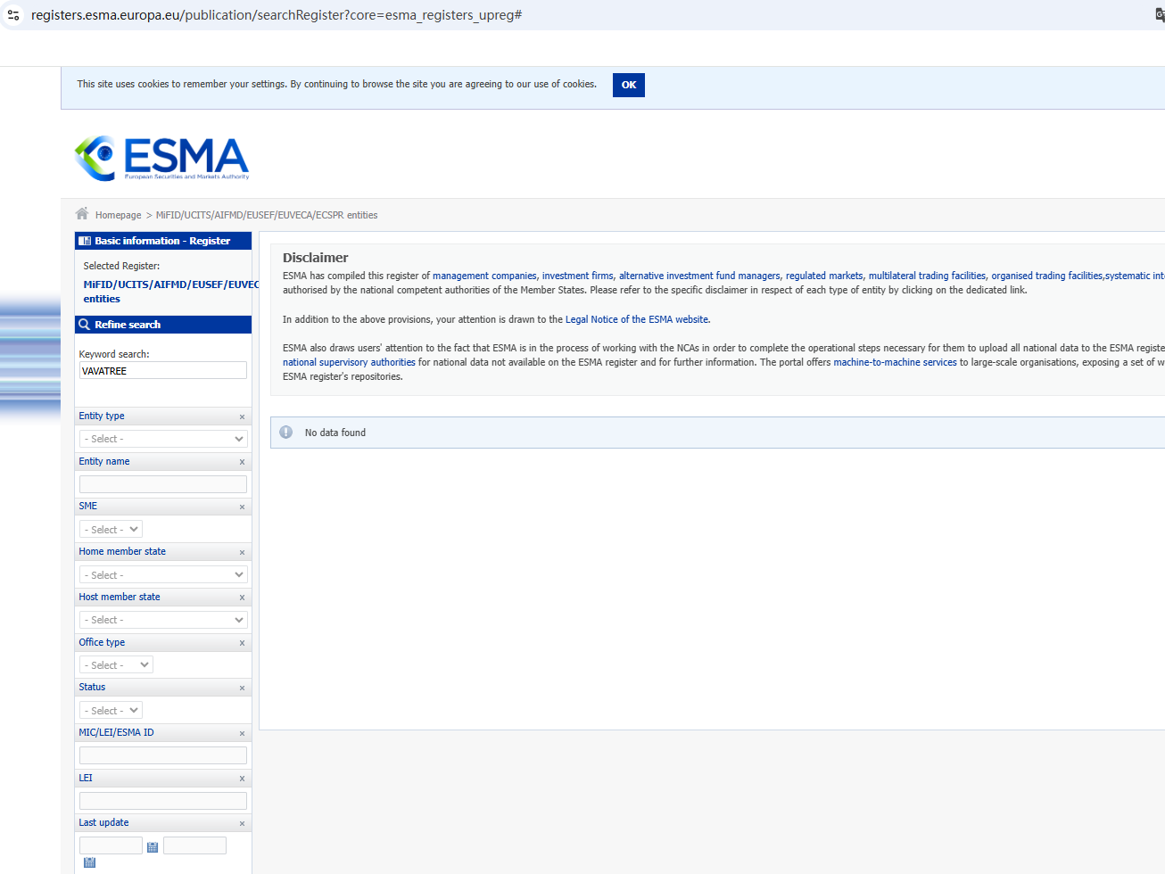Go to Homepage via the breadcrumb

click(x=118, y=215)
